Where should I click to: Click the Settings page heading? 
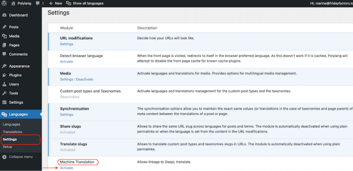point(58,13)
